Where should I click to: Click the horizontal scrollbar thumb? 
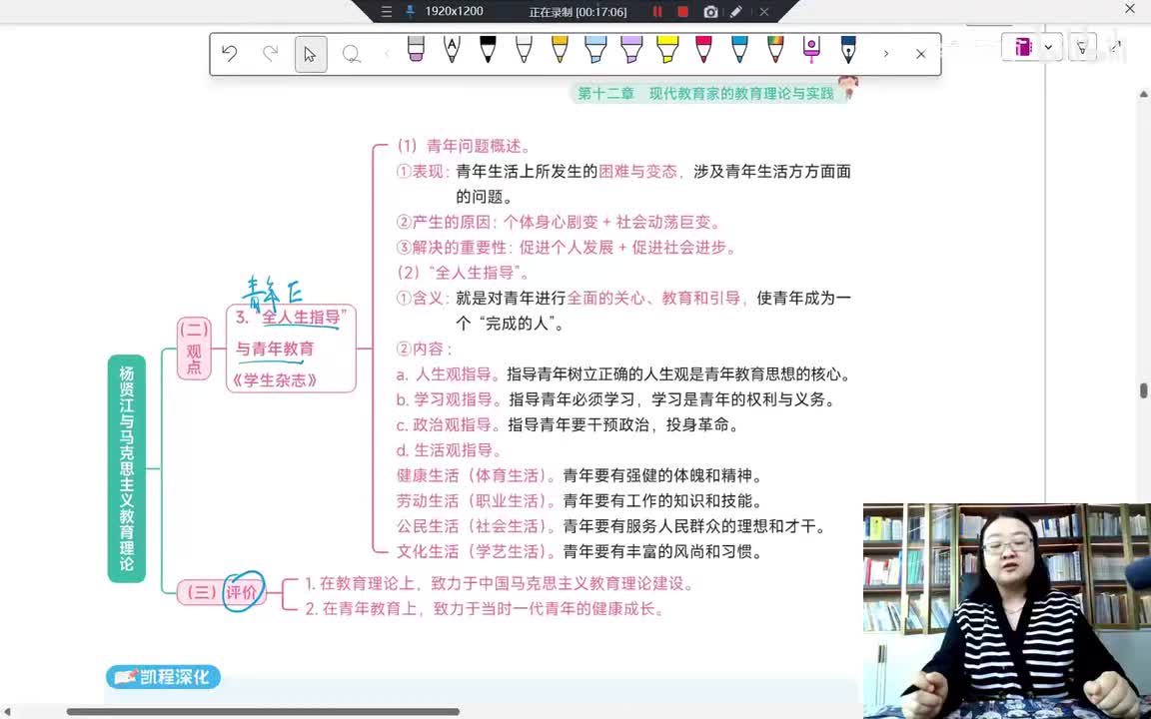click(263, 712)
